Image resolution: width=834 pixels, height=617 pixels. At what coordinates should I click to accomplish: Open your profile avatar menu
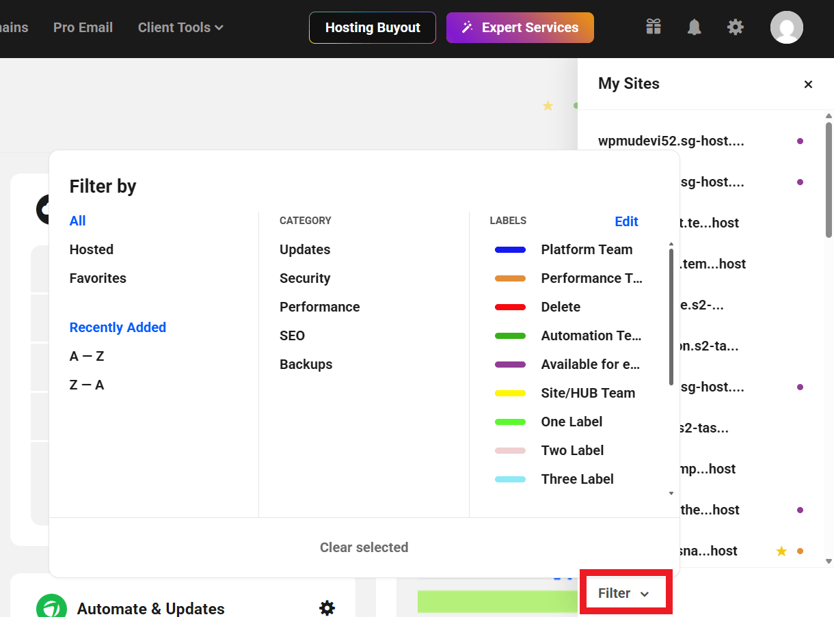coord(786,27)
